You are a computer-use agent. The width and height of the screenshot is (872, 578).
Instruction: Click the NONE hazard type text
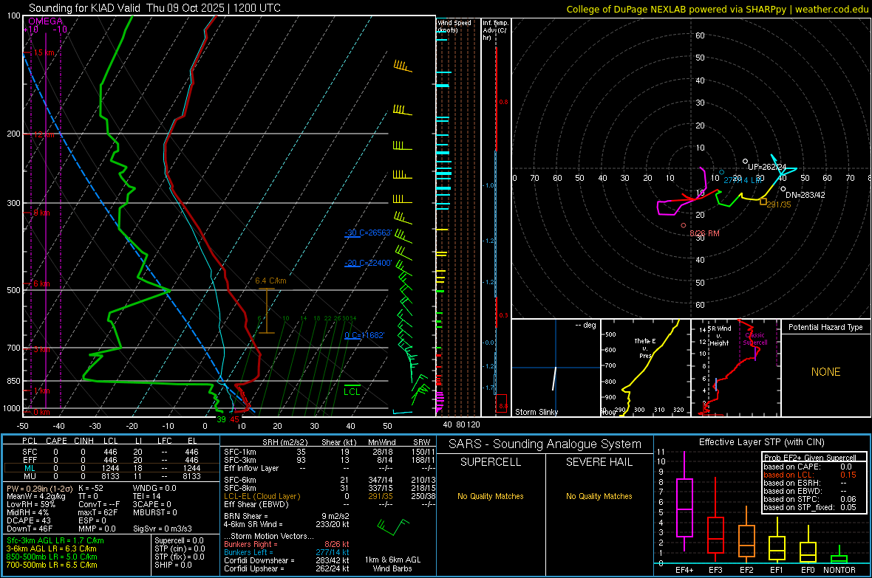coord(825,372)
